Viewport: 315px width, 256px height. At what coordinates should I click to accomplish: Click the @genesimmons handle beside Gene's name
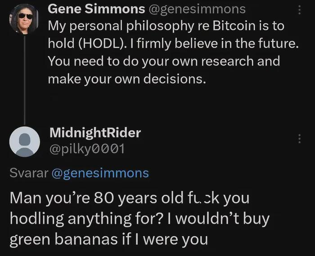pyautogui.click(x=197, y=8)
